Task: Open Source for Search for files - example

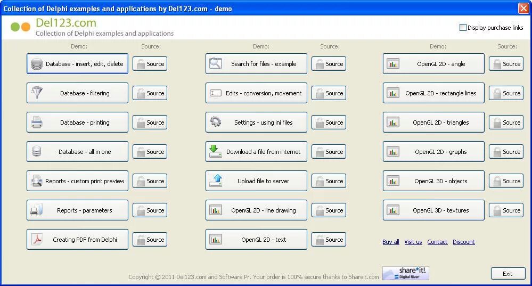Action: click(329, 64)
